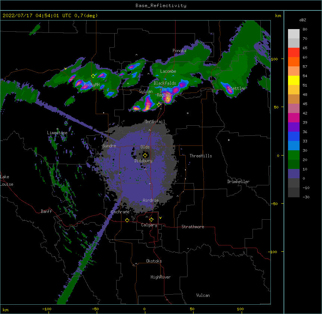Click the Didsbury label
The height and width of the screenshot is (314, 322).
[x=143, y=161]
